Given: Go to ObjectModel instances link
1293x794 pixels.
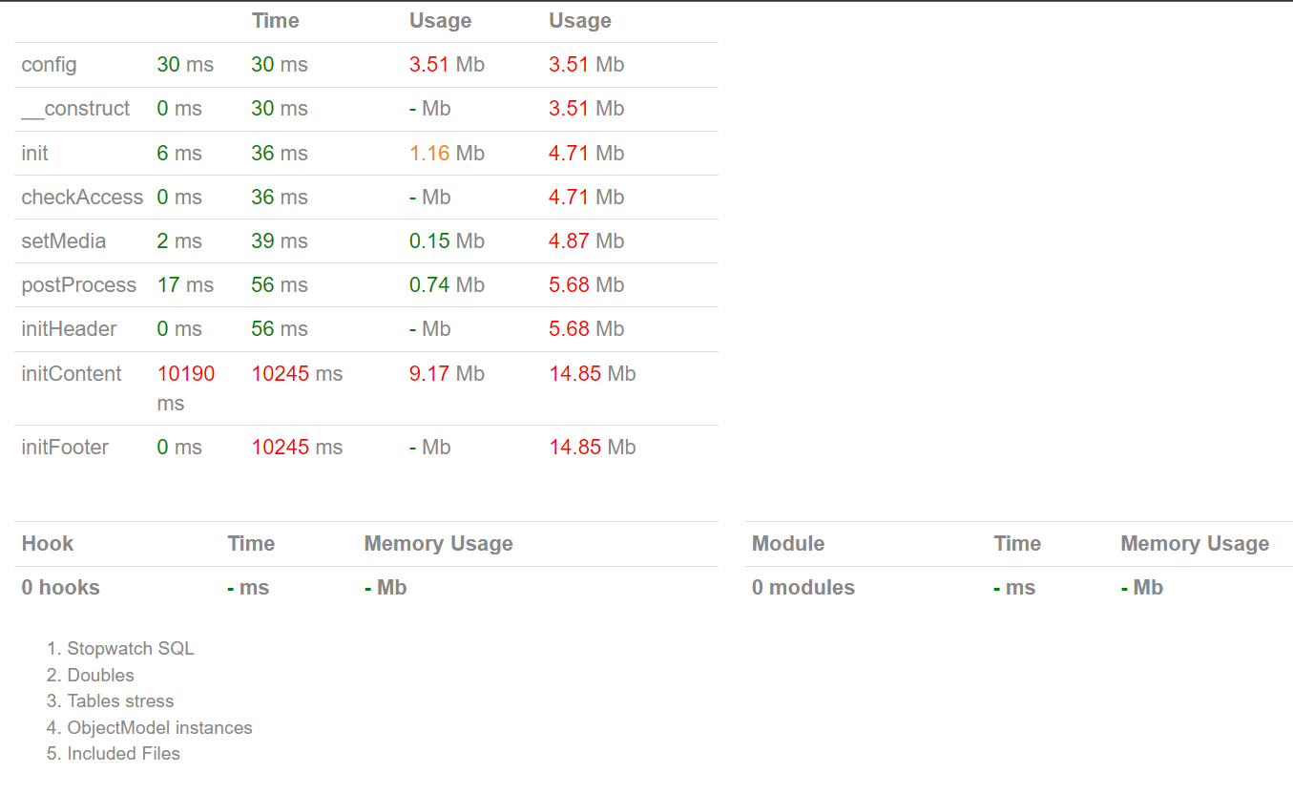Looking at the screenshot, I should click(160, 727).
